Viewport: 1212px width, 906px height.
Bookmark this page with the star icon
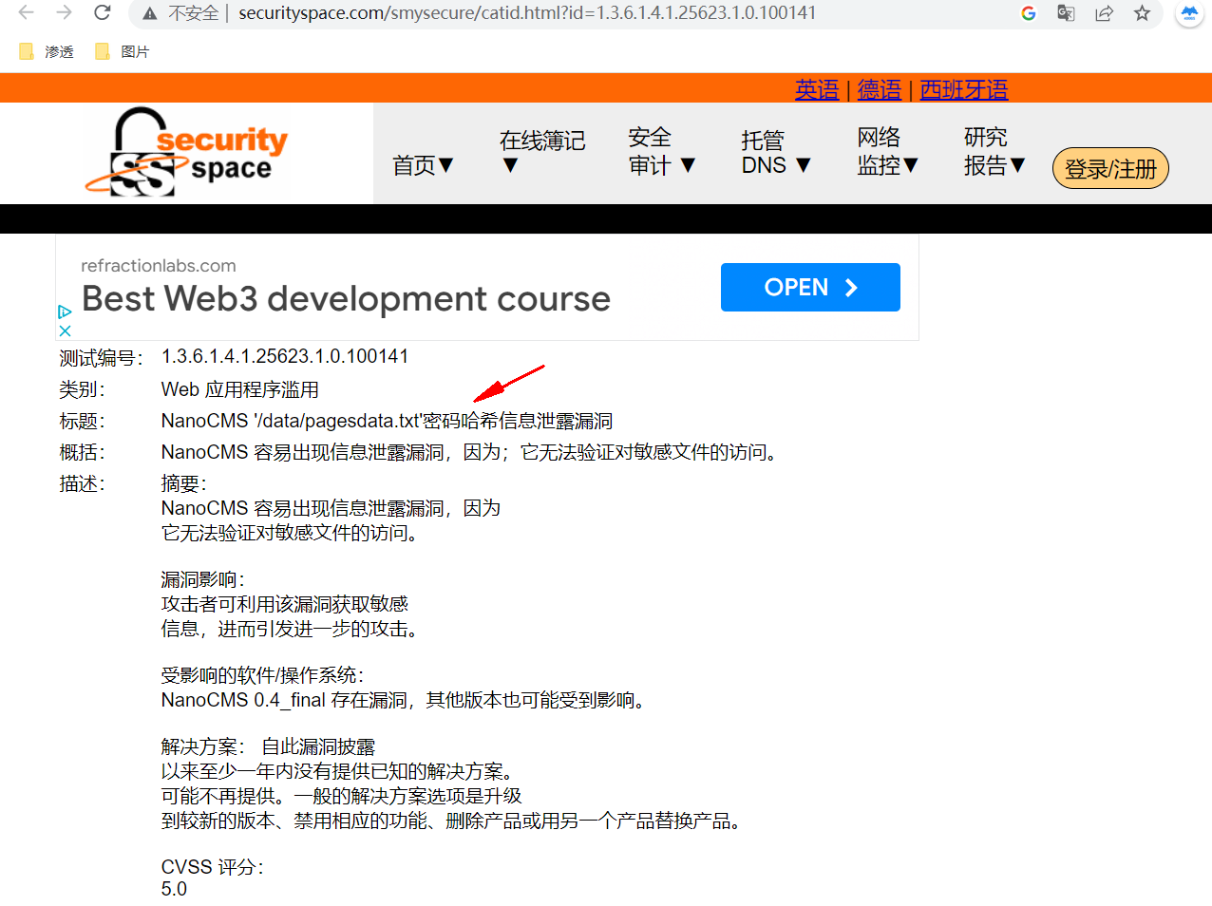coord(1142,13)
